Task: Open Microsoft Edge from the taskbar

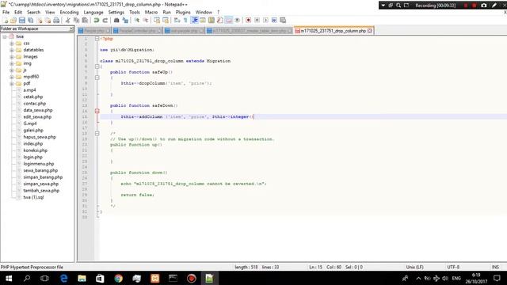Action: click(x=64, y=278)
